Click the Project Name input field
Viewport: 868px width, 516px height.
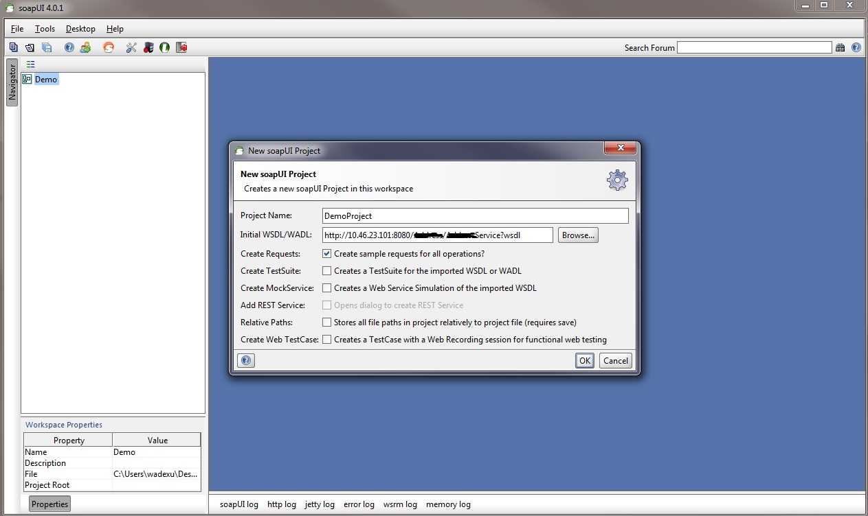coord(476,215)
